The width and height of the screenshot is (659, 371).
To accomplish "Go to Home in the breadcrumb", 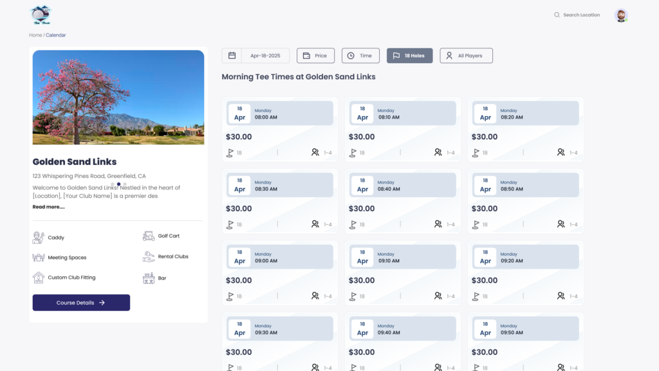I will tap(35, 35).
